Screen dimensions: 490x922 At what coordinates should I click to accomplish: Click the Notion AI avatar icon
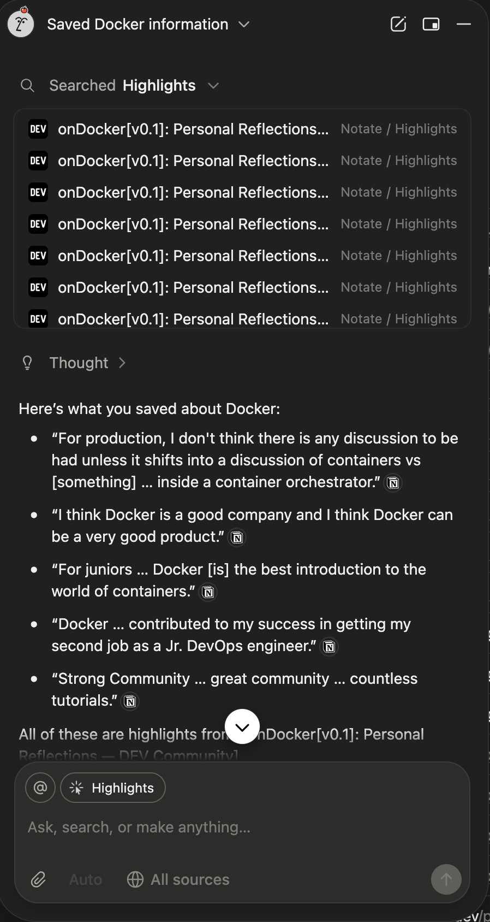[21, 24]
